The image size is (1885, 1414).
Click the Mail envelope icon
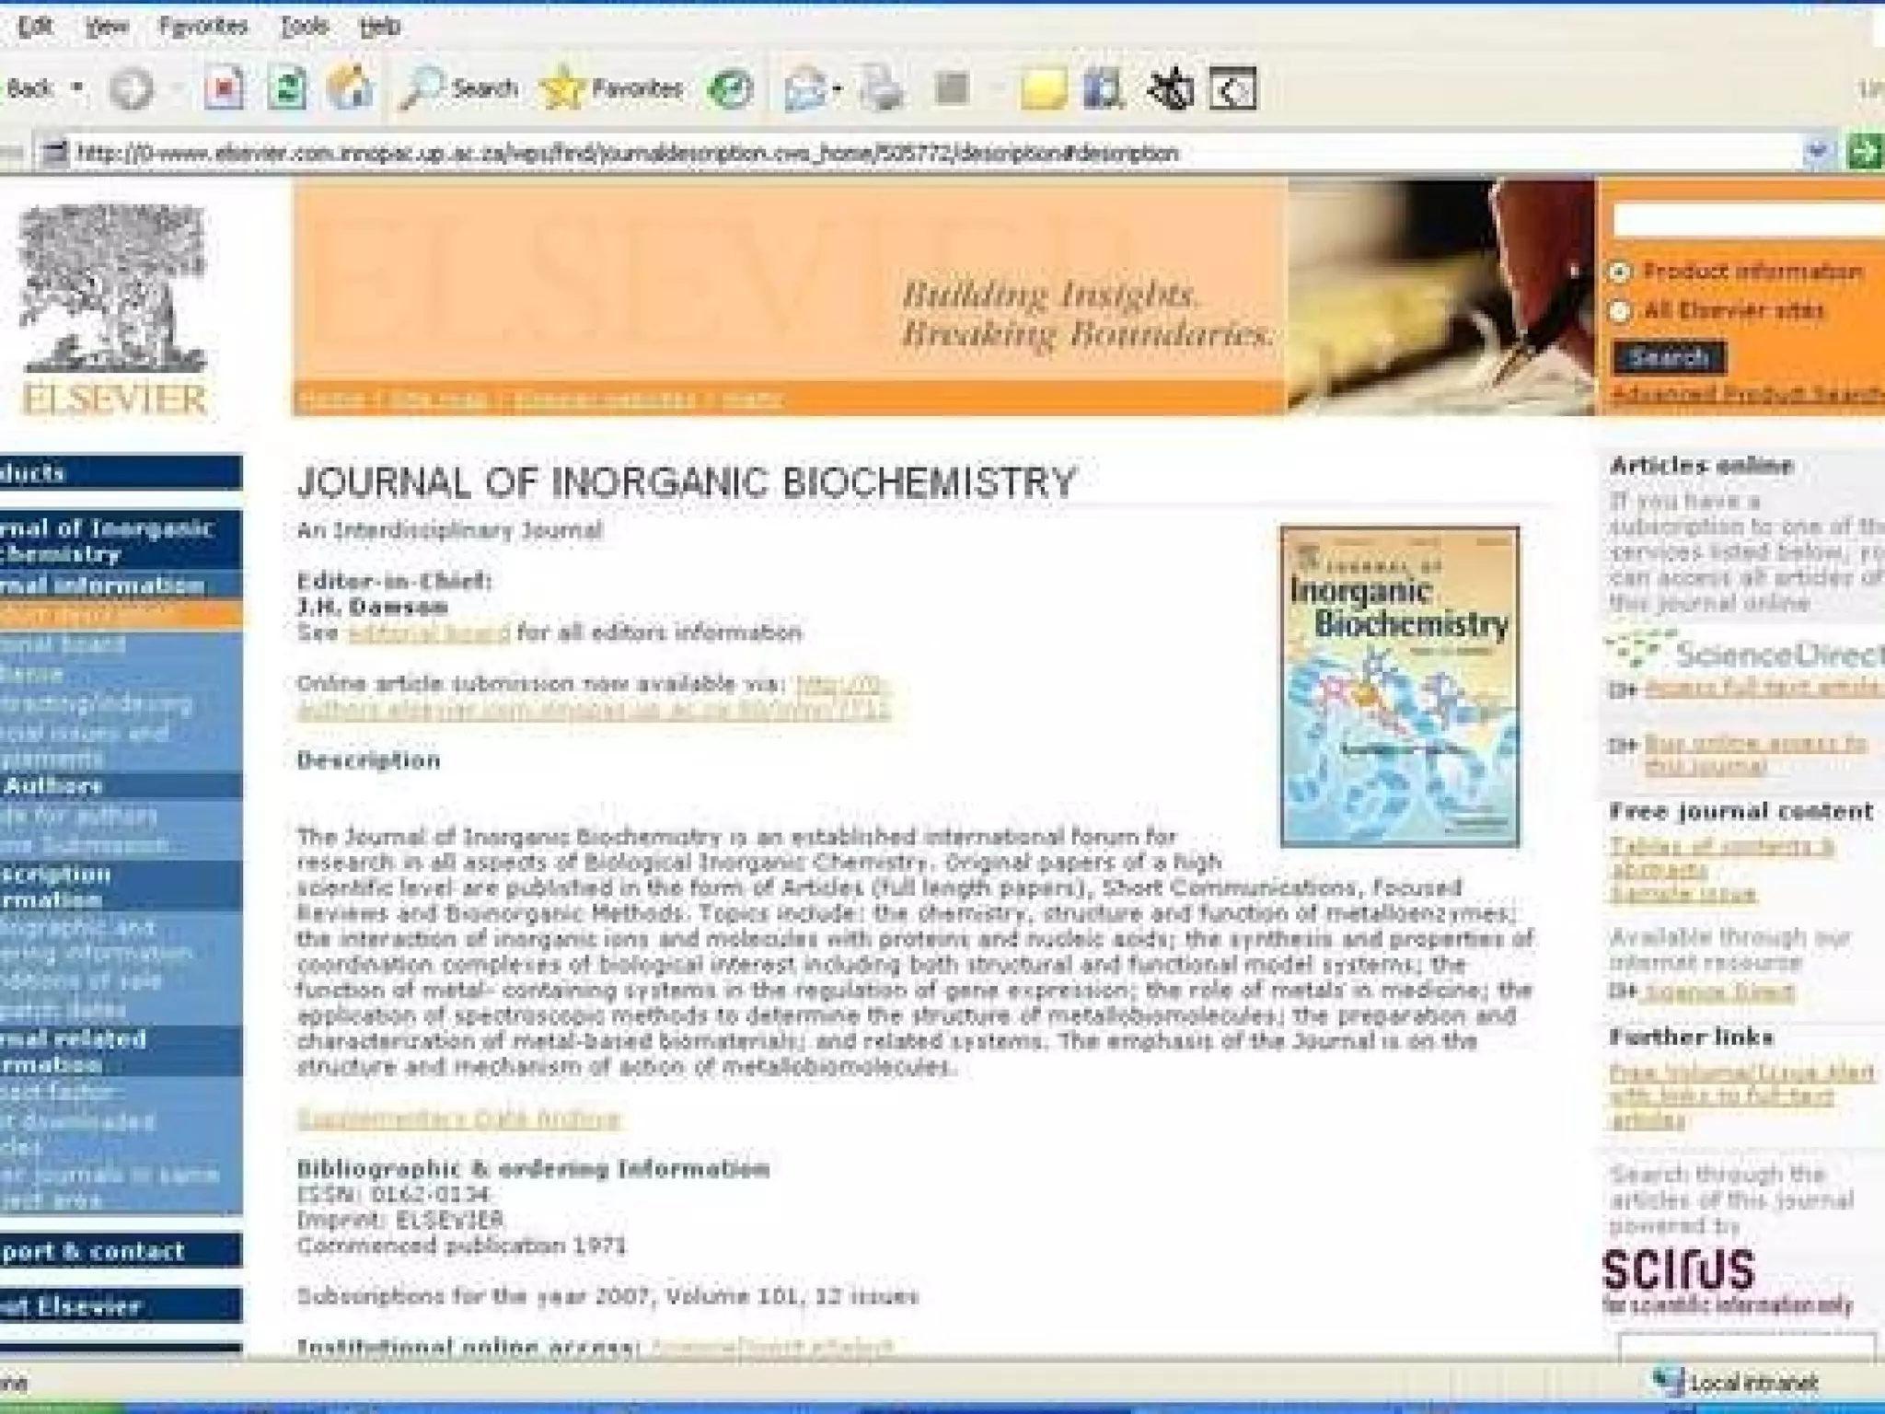[804, 89]
